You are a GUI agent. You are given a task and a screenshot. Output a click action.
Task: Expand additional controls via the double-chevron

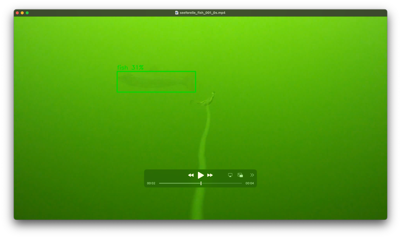tap(252, 174)
